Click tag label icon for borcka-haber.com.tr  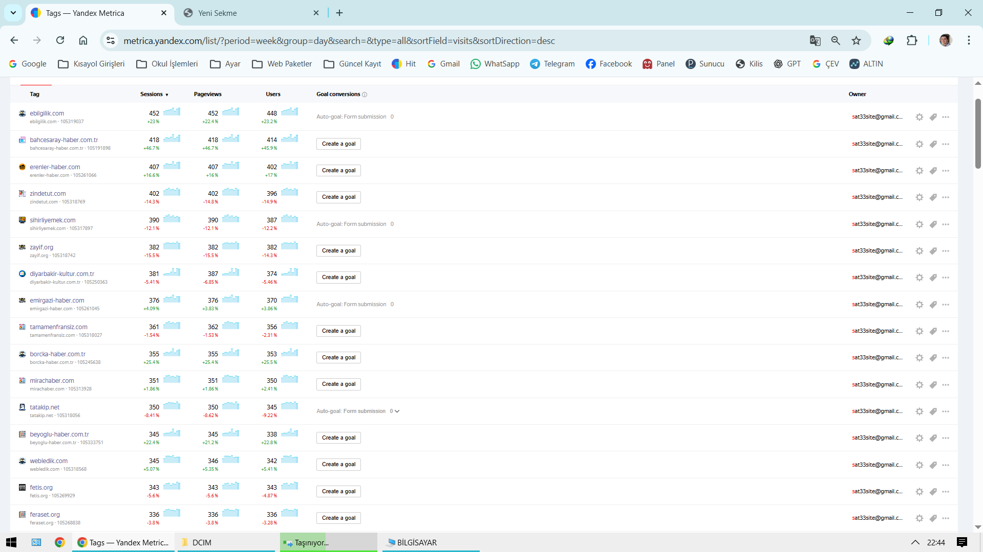point(933,358)
